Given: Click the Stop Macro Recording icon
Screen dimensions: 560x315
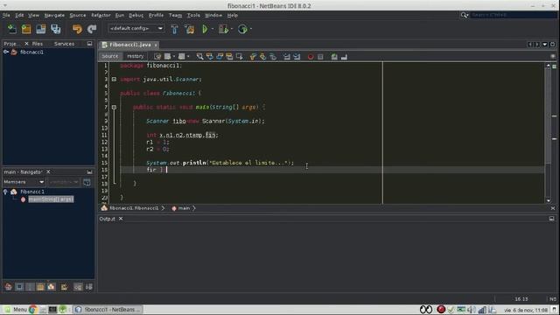Looking at the screenshot, I should 320,56.
